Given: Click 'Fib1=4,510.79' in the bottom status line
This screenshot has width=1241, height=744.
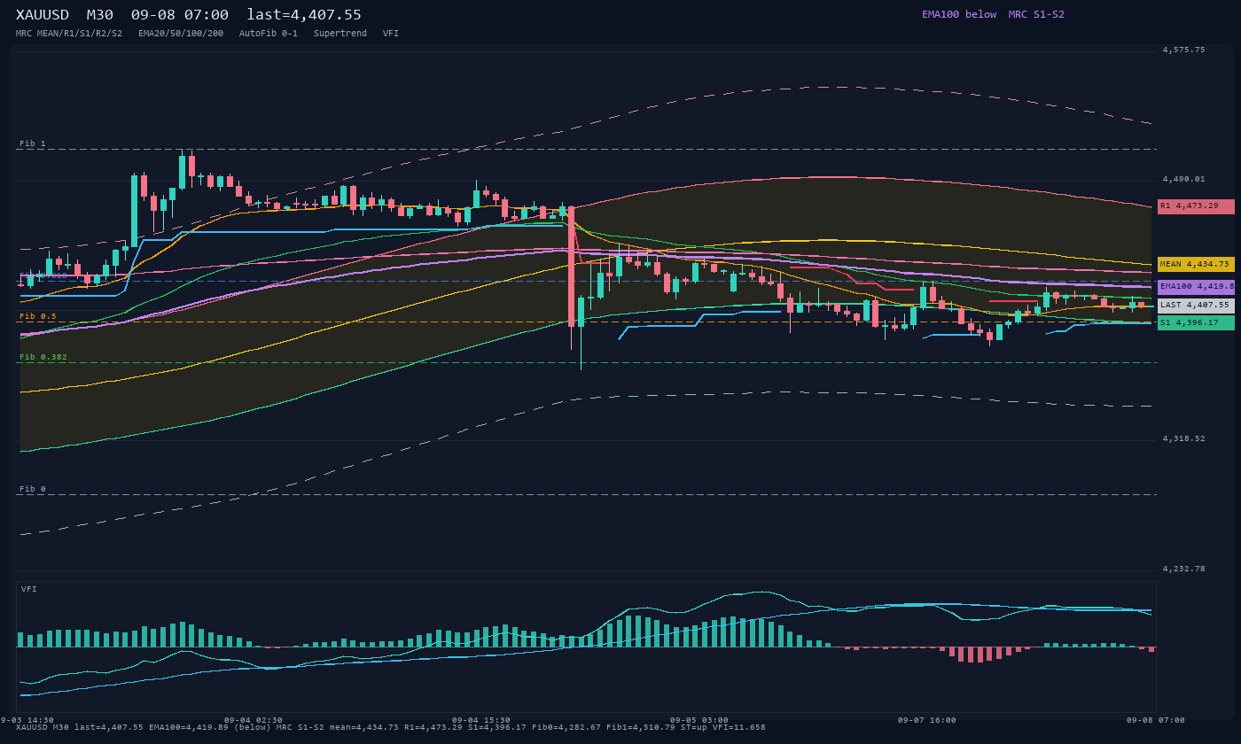Looking at the screenshot, I should point(641,727).
